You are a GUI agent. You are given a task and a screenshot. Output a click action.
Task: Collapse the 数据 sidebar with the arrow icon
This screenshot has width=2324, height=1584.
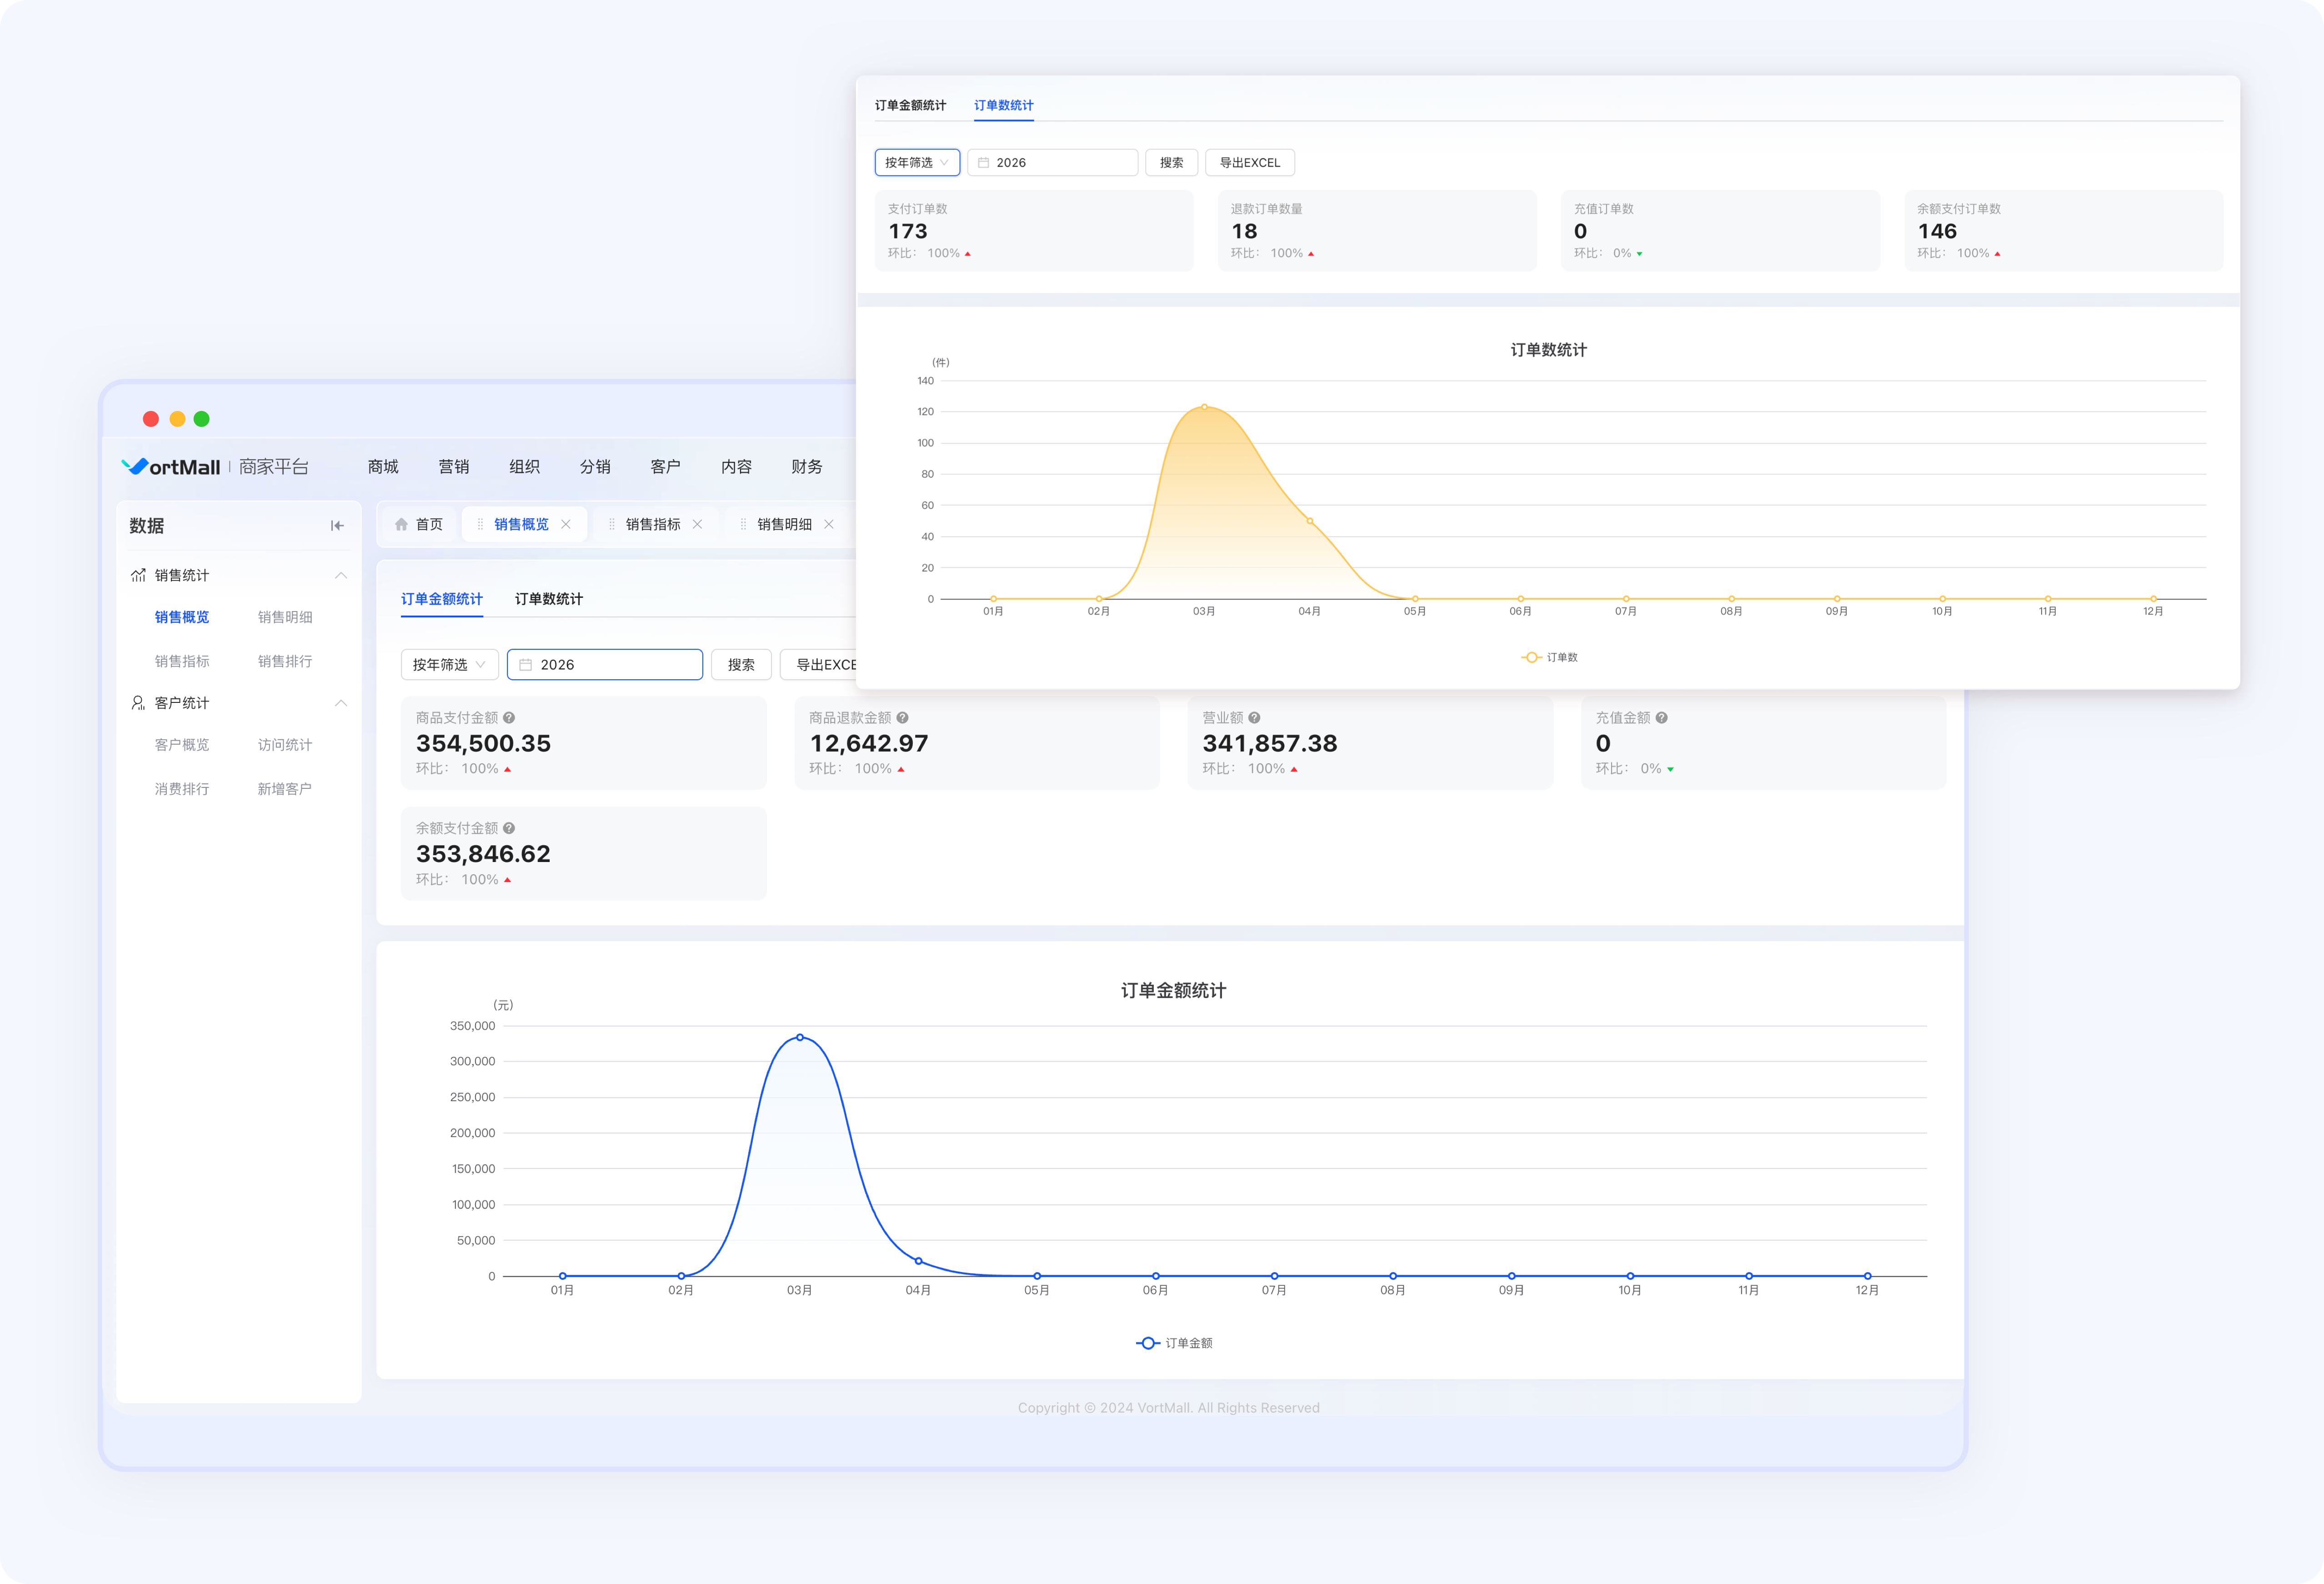coord(337,526)
